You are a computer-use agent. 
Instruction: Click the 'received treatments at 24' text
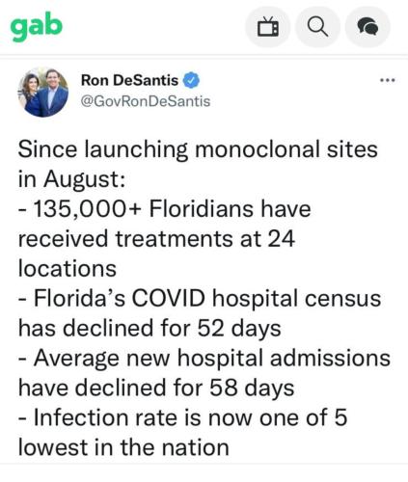(156, 239)
